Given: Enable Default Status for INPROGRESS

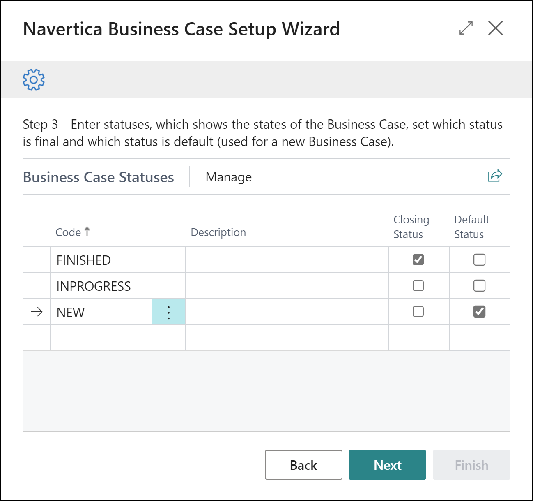Looking at the screenshot, I should pyautogui.click(x=479, y=285).
